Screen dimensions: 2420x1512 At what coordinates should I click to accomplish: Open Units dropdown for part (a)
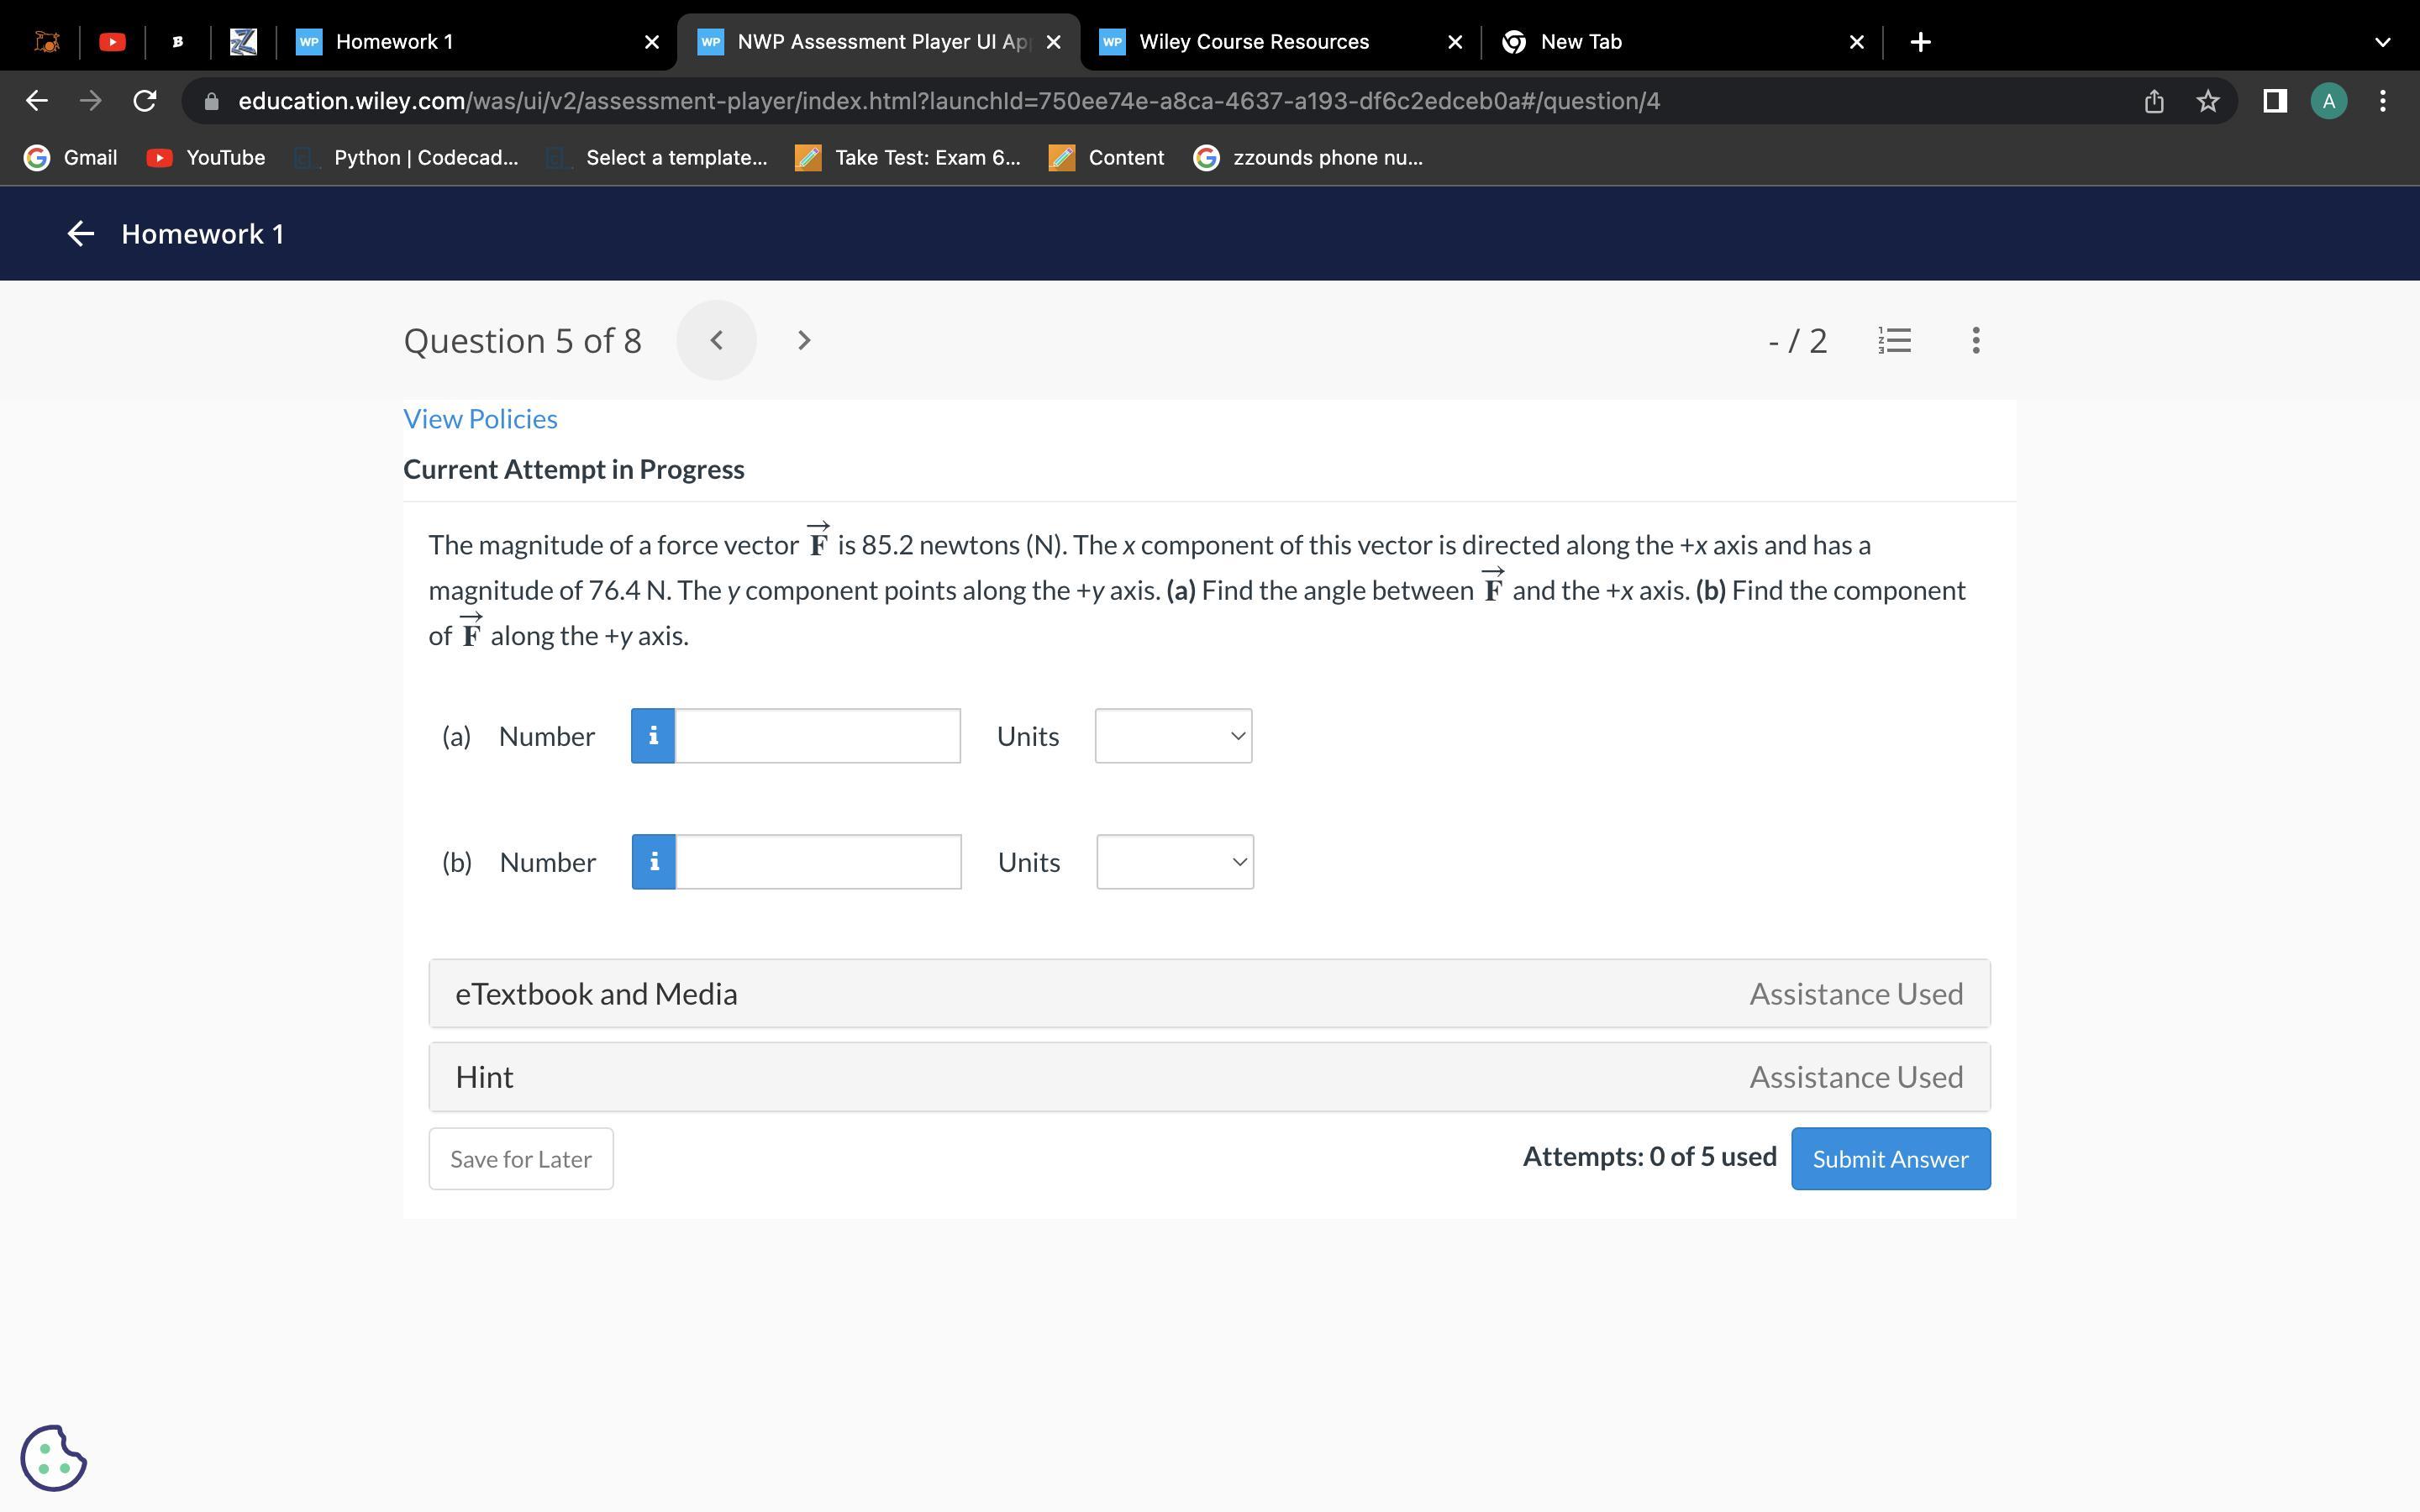pos(1173,736)
